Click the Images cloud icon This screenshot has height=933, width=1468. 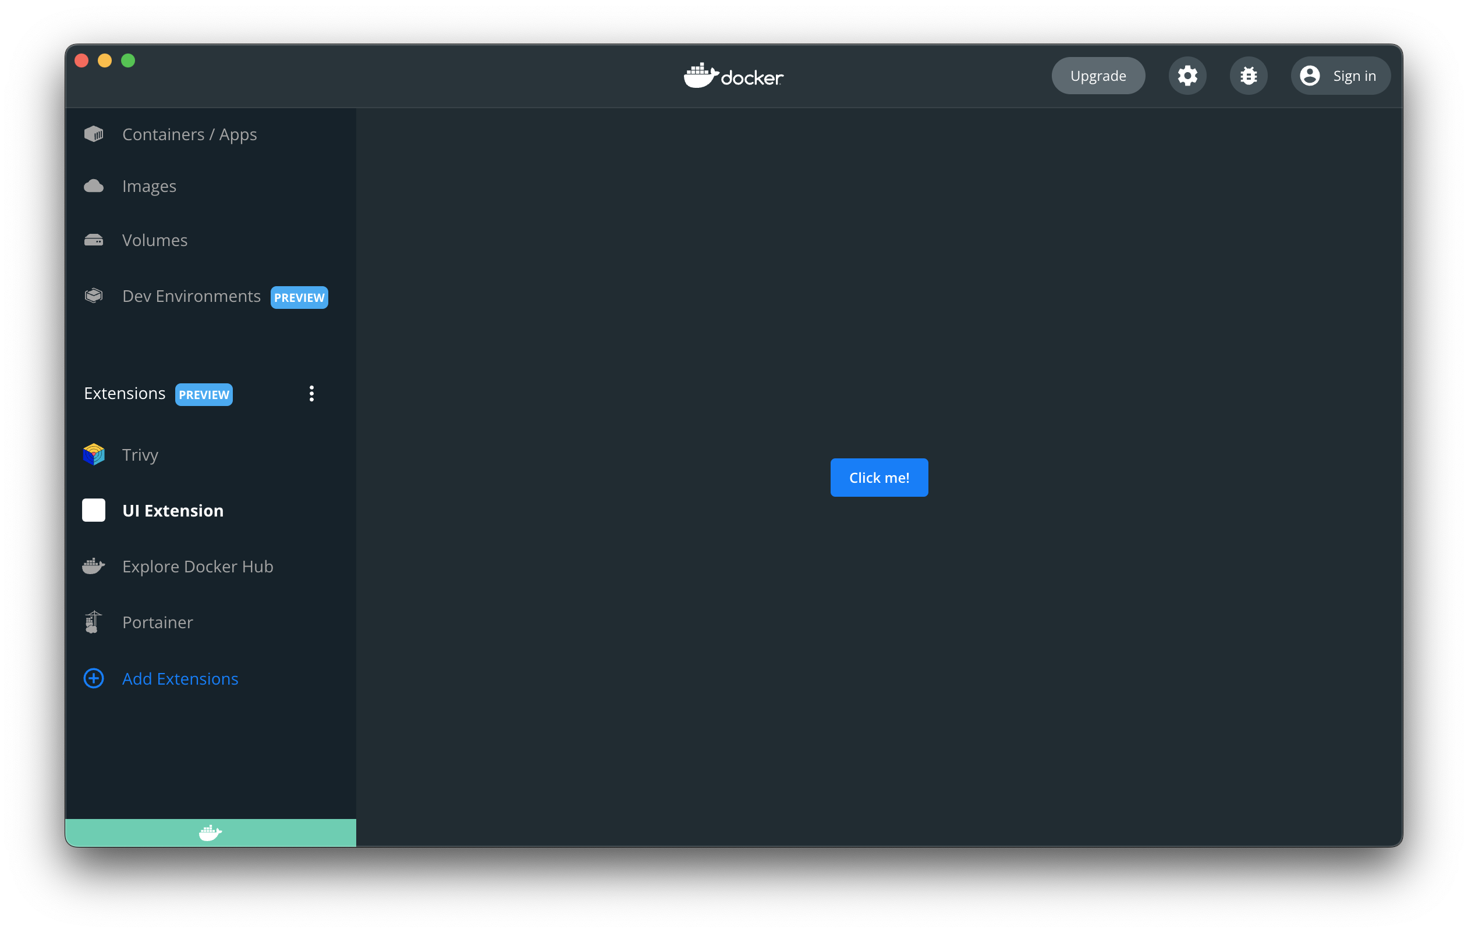tap(93, 186)
